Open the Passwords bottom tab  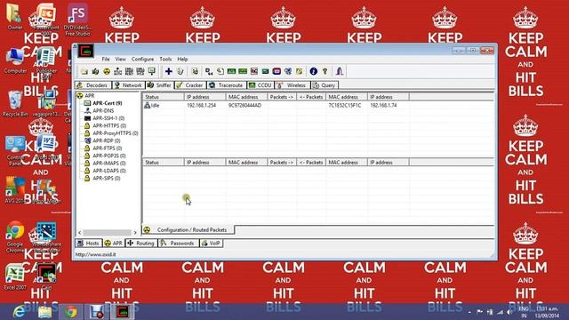[x=178, y=243]
